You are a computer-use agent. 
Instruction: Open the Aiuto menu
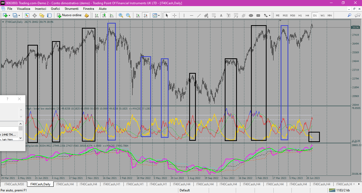pos(103,9)
